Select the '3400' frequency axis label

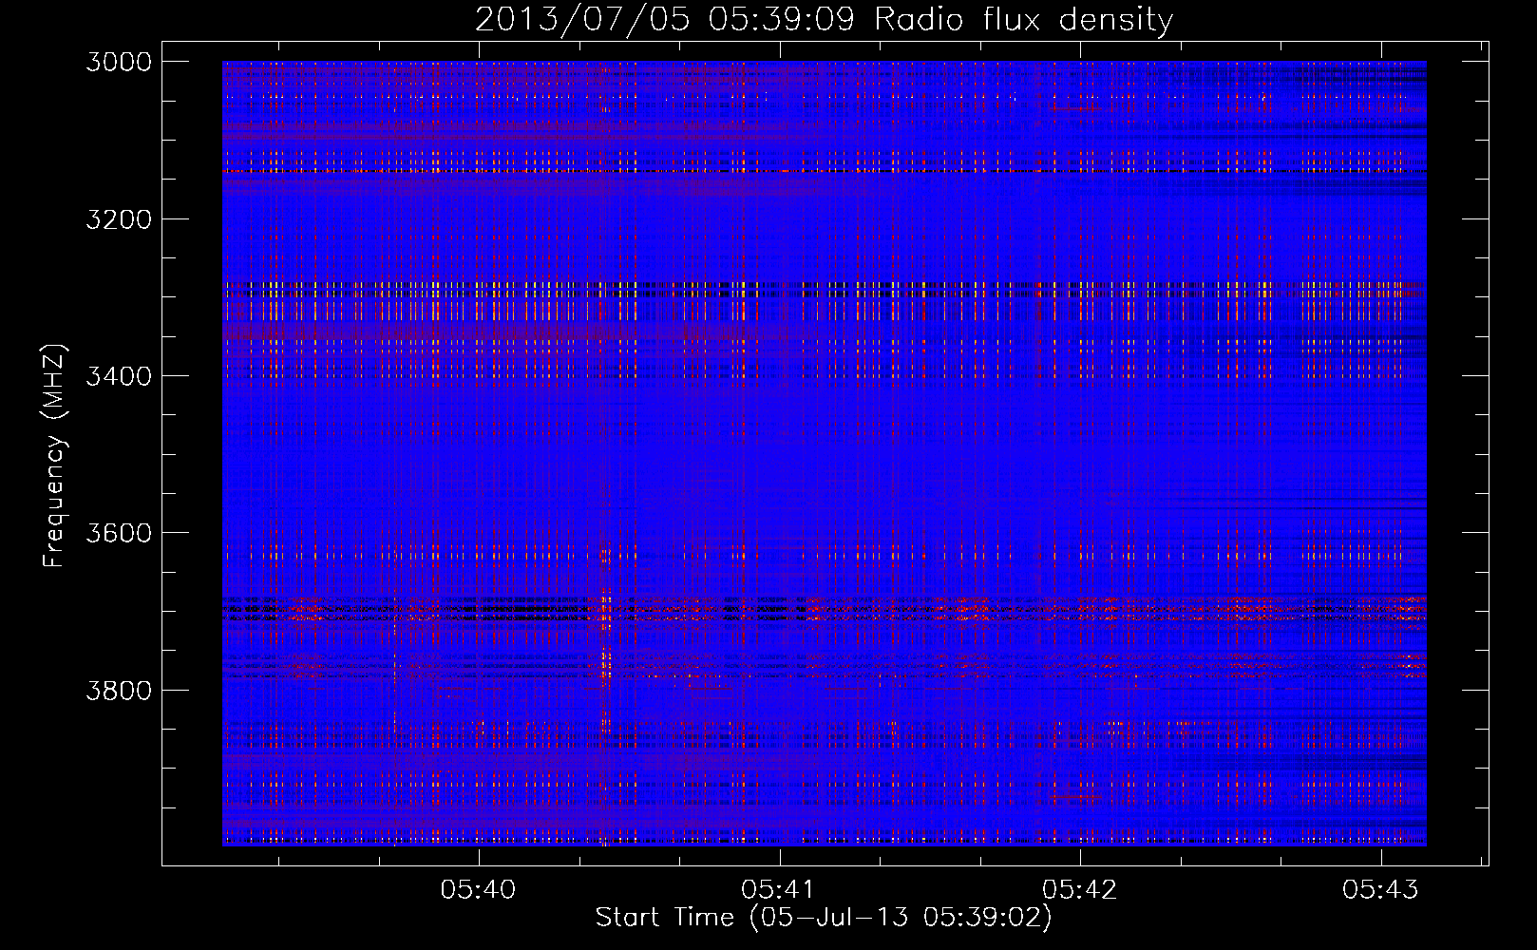click(118, 376)
